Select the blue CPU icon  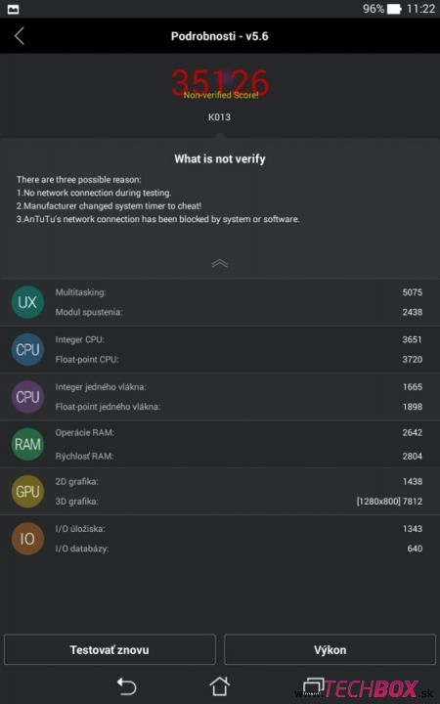pyautogui.click(x=27, y=349)
